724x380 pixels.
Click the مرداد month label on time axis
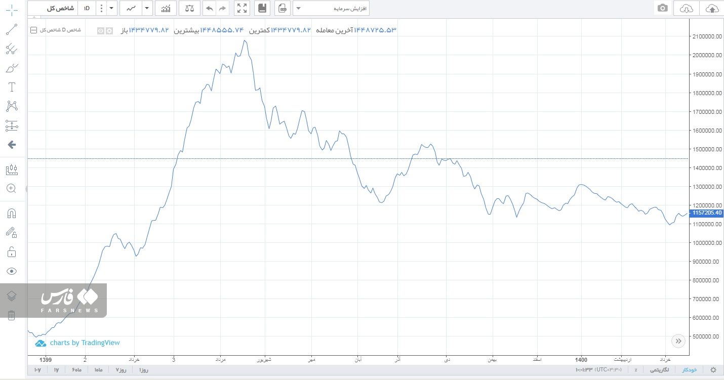click(221, 359)
